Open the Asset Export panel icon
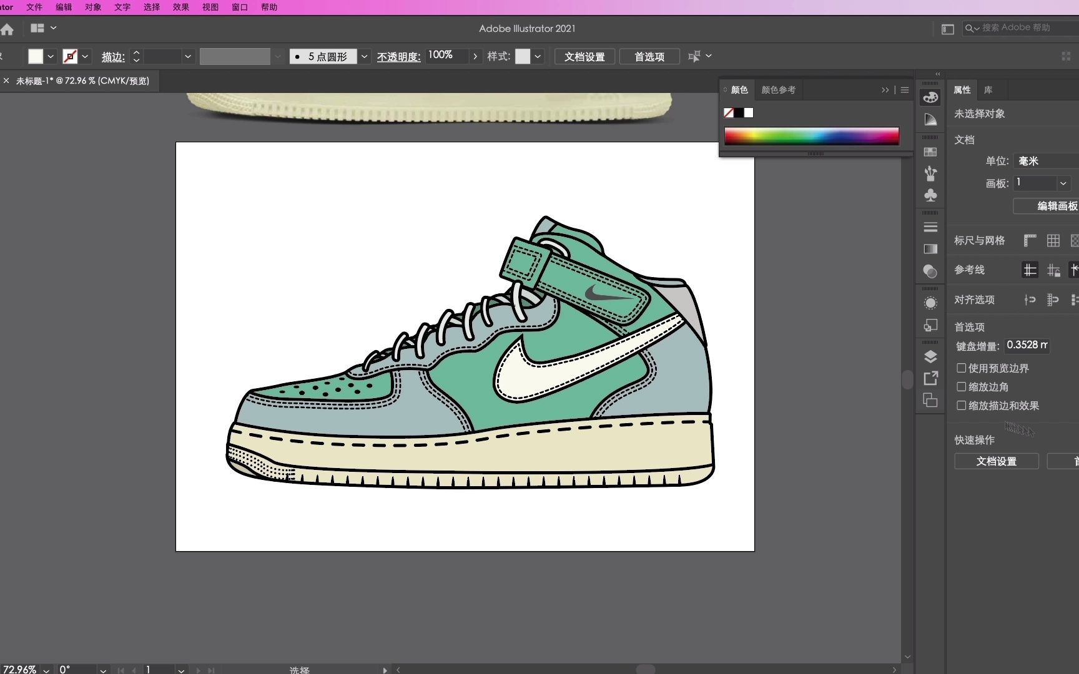Image resolution: width=1079 pixels, height=674 pixels. point(930,378)
